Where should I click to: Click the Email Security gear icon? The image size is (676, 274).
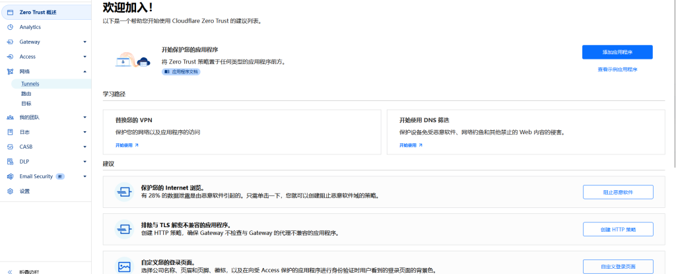11,176
